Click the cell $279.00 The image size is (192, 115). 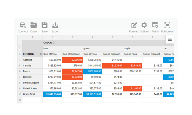pyautogui.click(x=112, y=83)
